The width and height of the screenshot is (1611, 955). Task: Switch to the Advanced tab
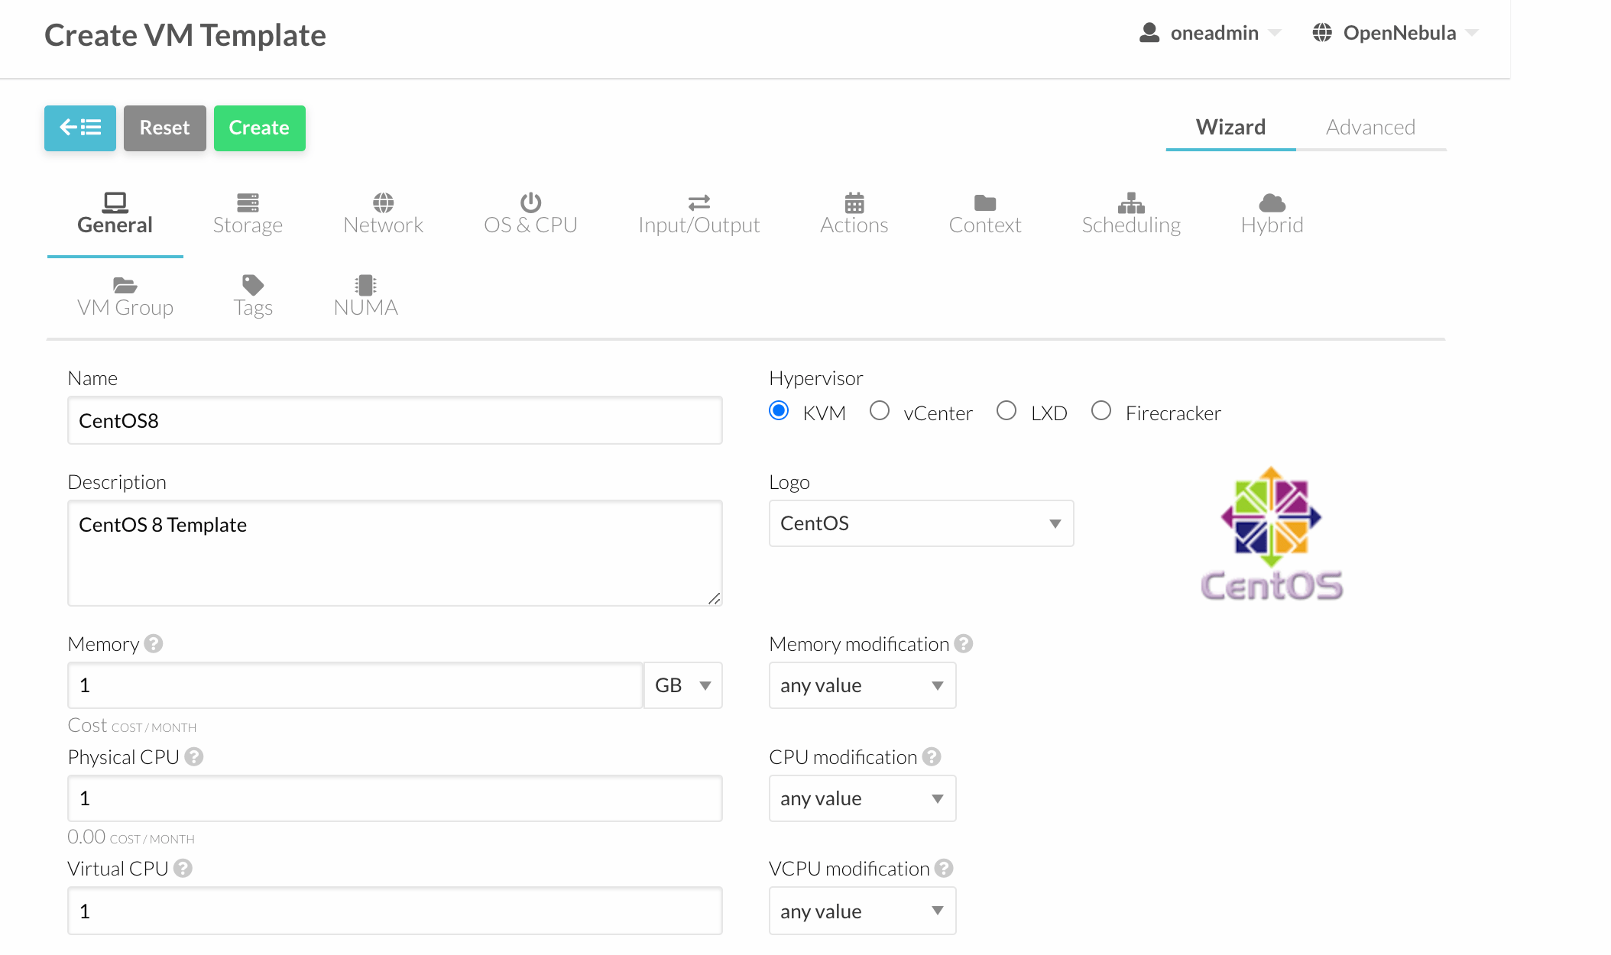(x=1370, y=127)
